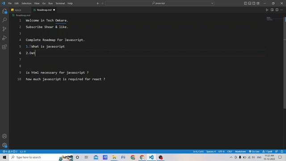The height and width of the screenshot is (161, 286).
Task: Change the CRLF line ending
Action: pos(230,152)
